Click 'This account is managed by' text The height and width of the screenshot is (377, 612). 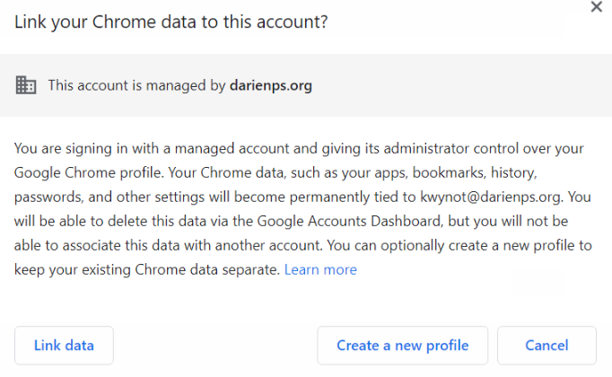pos(136,85)
